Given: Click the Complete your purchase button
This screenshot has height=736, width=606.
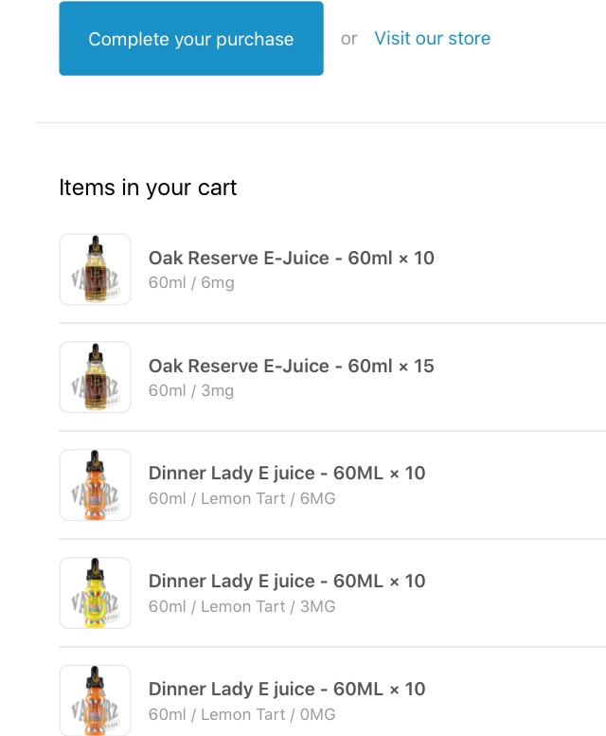Looking at the screenshot, I should click(190, 39).
